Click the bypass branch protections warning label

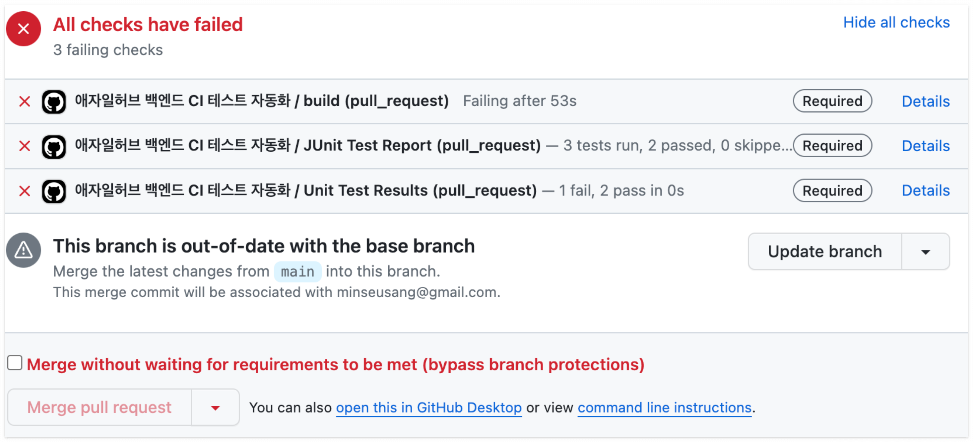pos(335,364)
